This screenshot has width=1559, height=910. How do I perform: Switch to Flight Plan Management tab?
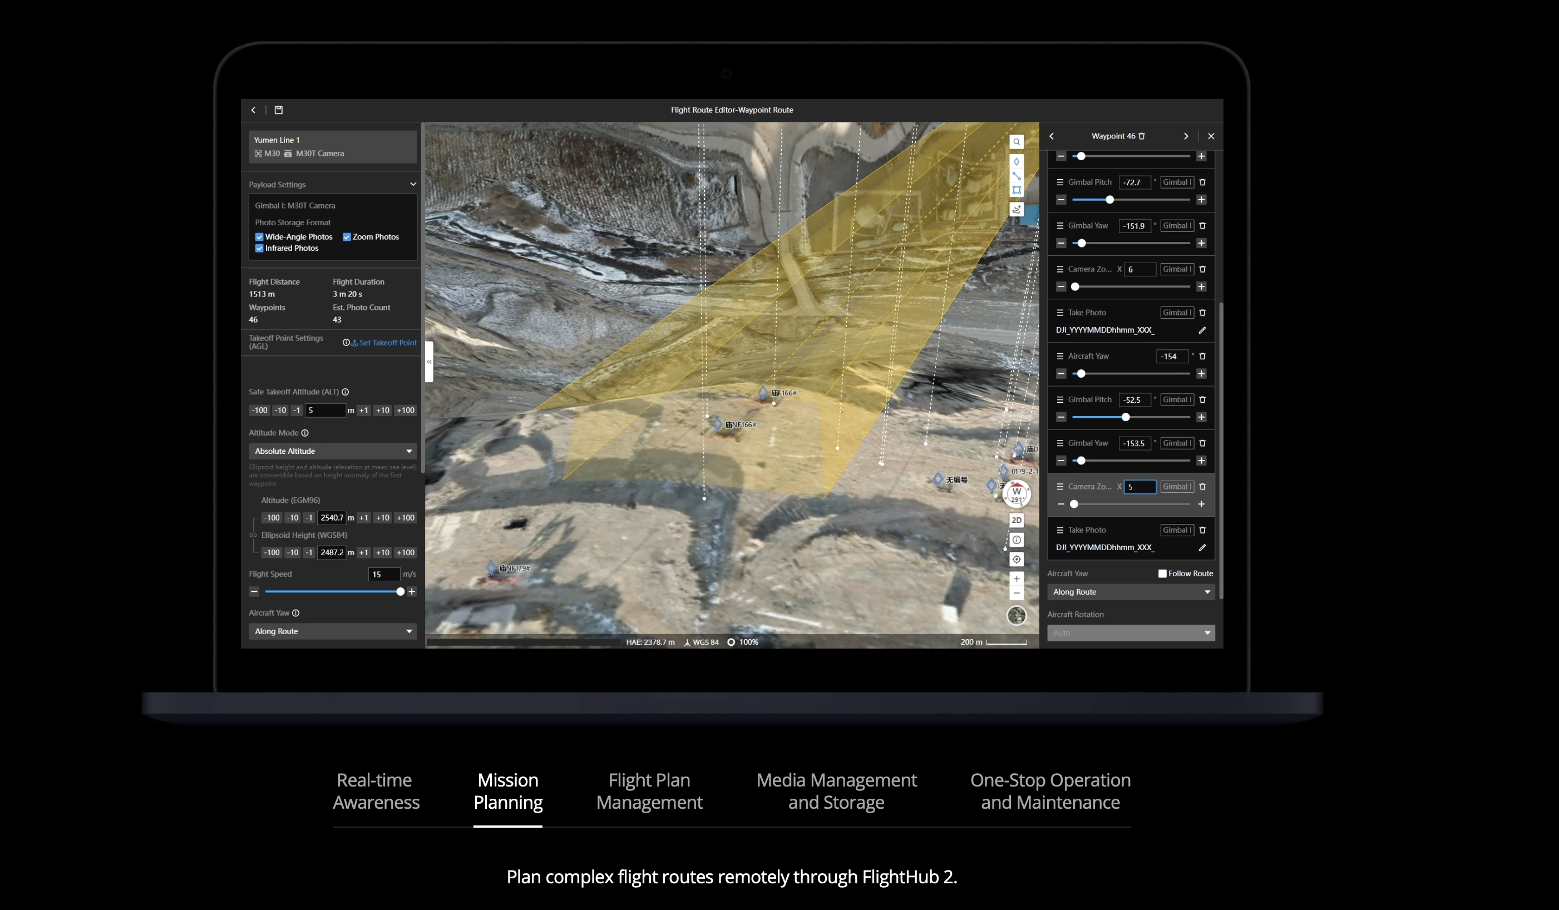pyautogui.click(x=649, y=790)
